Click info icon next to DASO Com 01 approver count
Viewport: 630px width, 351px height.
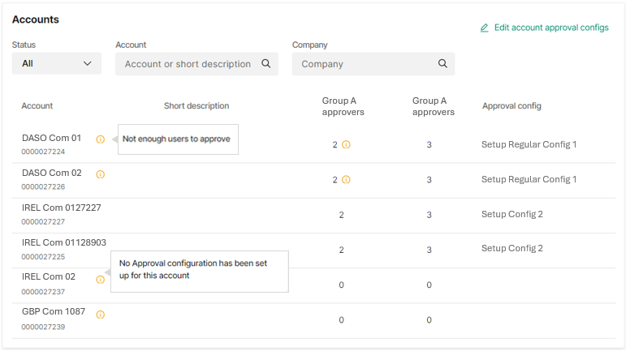point(346,145)
